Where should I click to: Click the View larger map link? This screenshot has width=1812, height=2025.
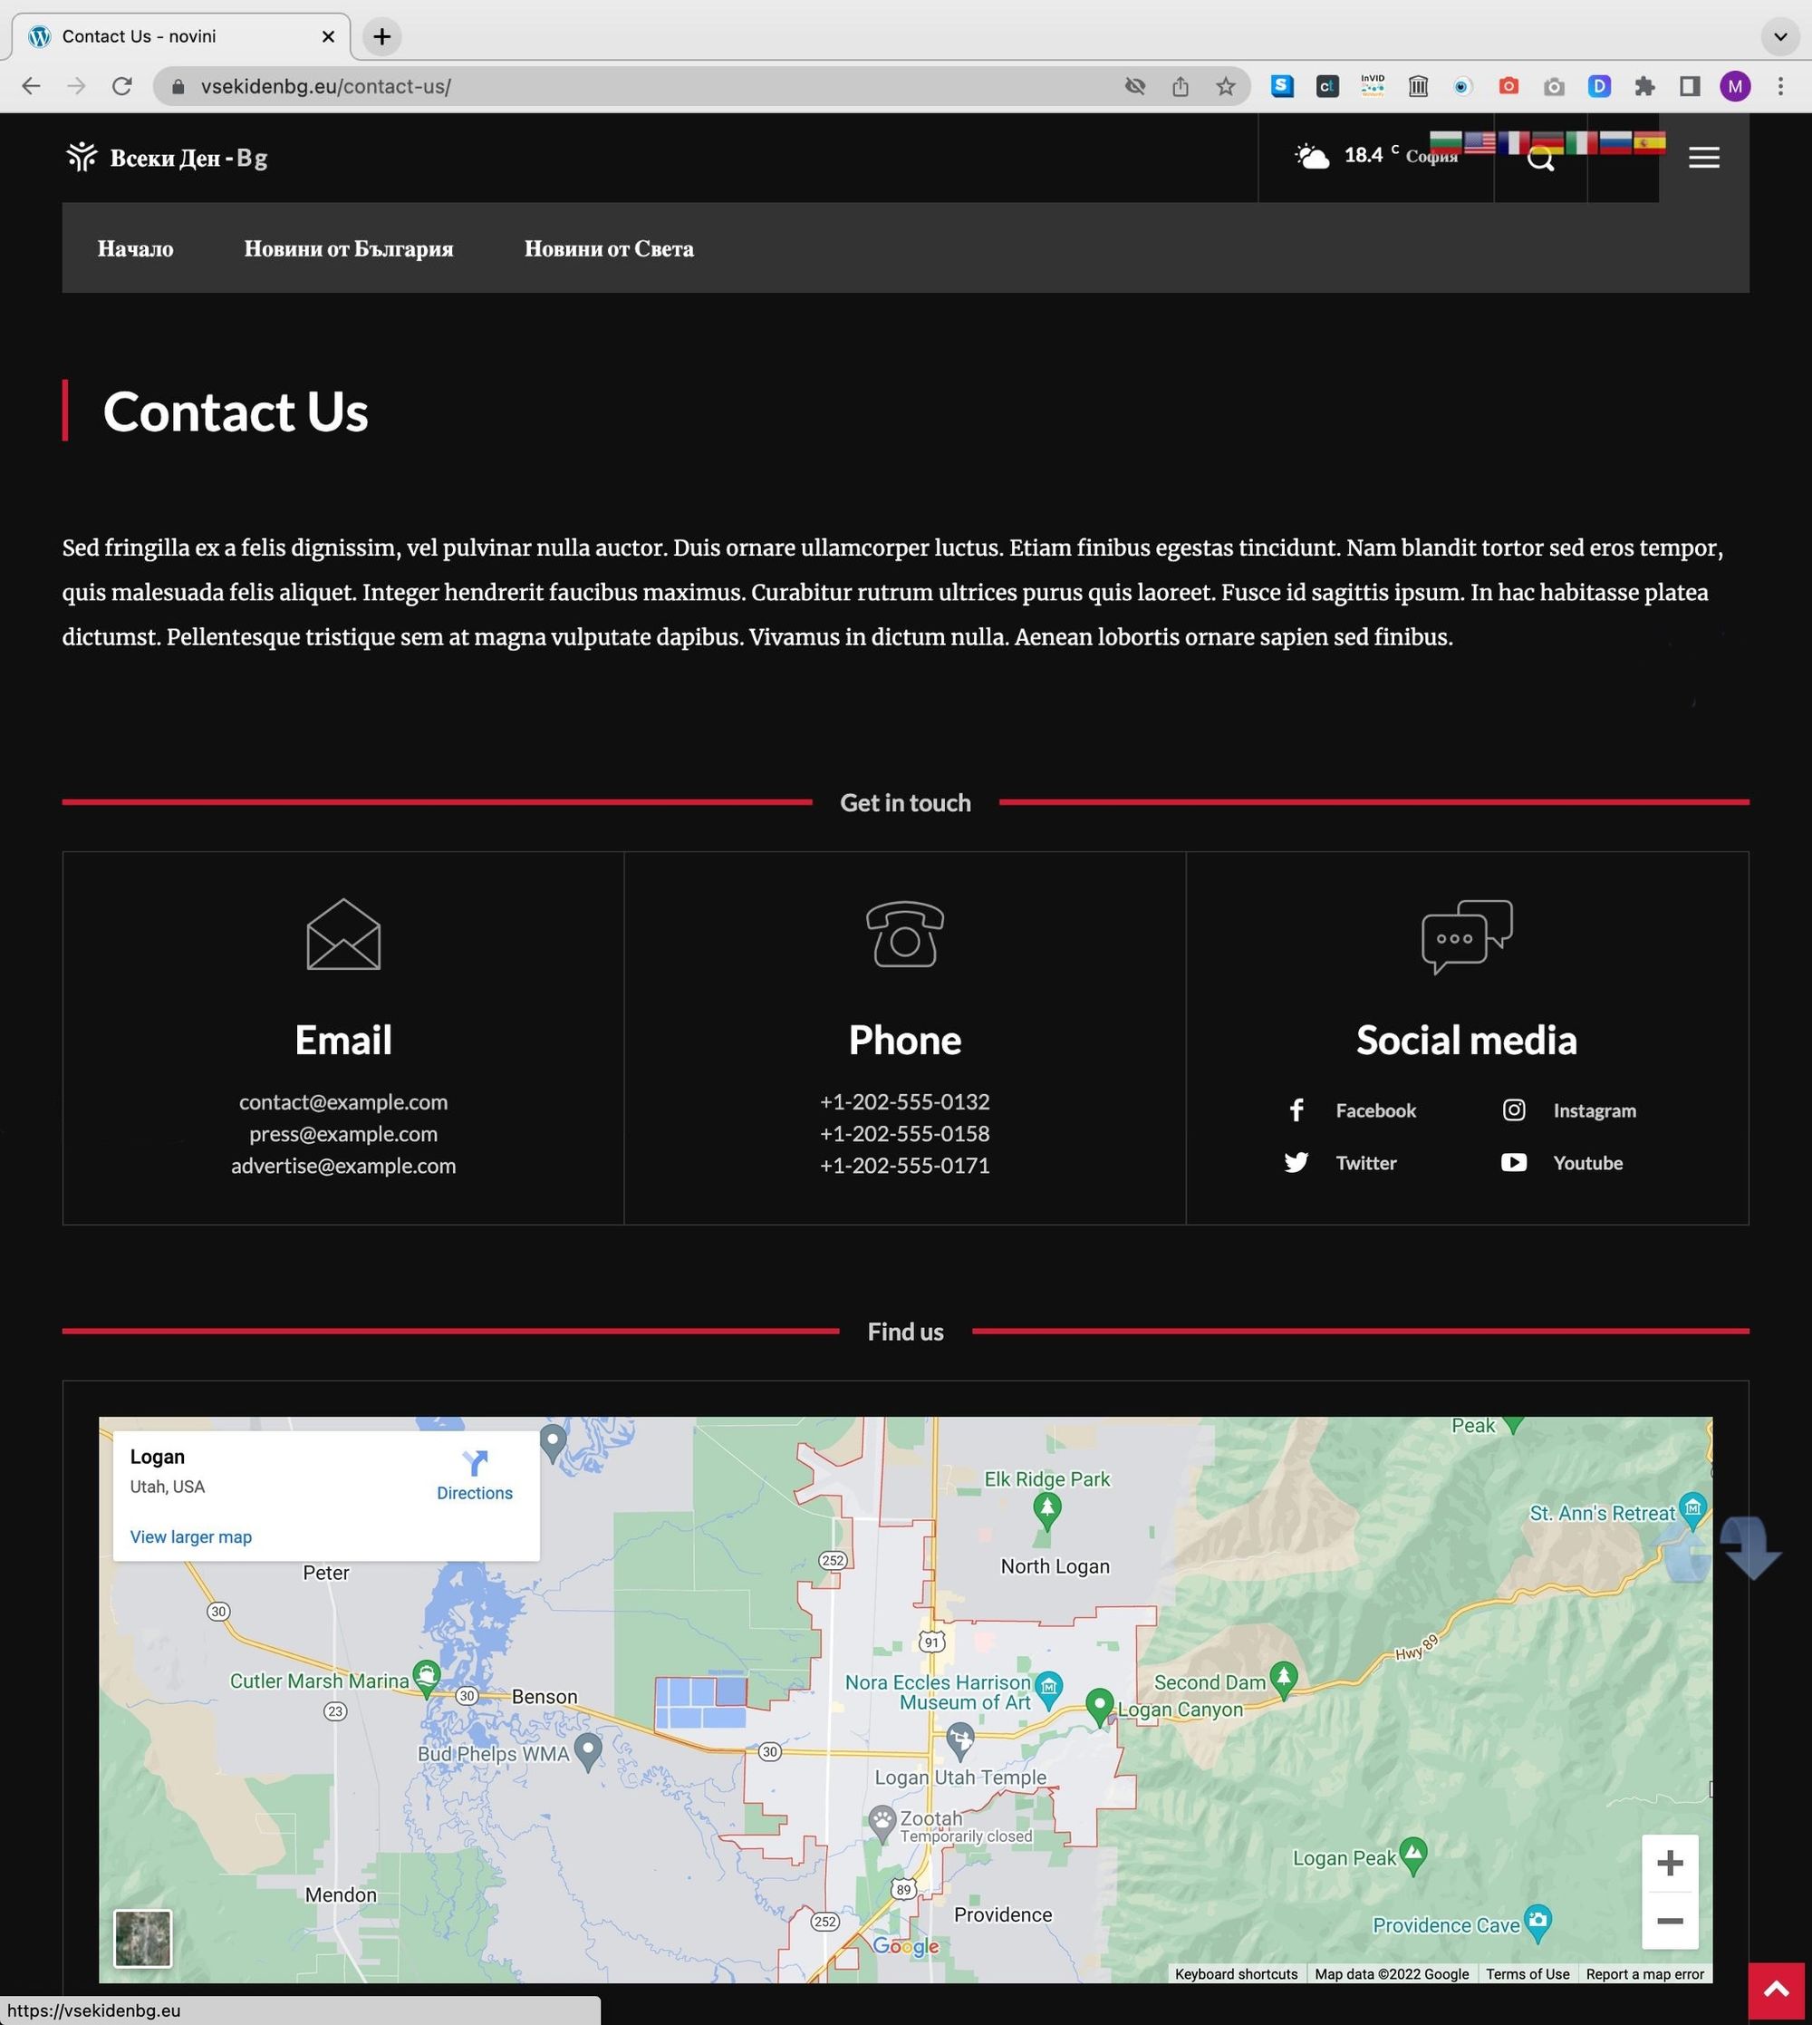[190, 1537]
